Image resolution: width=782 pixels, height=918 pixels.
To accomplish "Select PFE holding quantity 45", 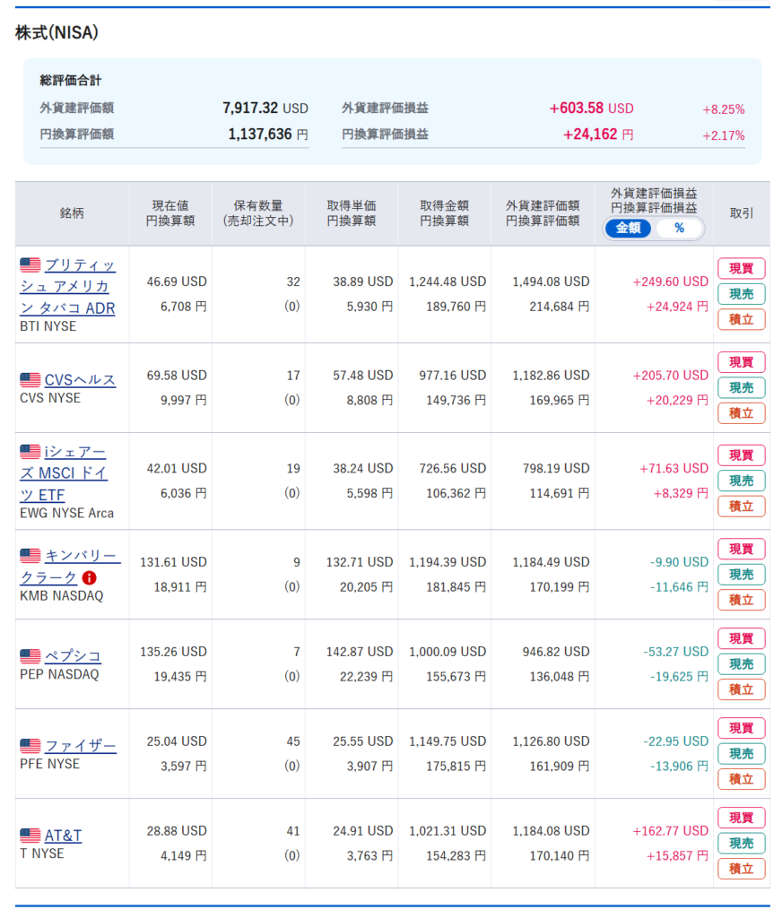I will (x=293, y=741).
